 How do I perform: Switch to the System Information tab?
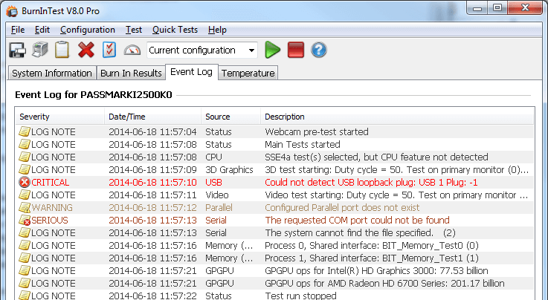point(52,73)
